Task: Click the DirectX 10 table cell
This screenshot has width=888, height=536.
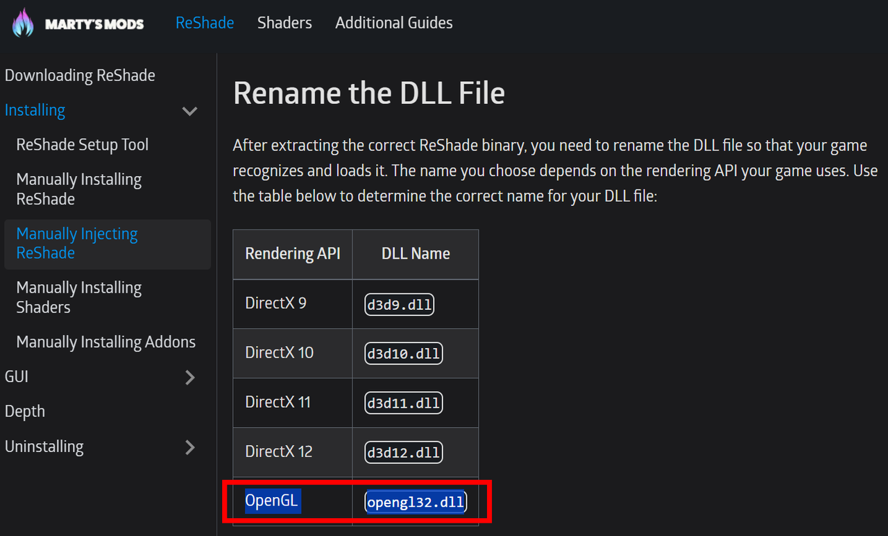Action: [x=293, y=353]
